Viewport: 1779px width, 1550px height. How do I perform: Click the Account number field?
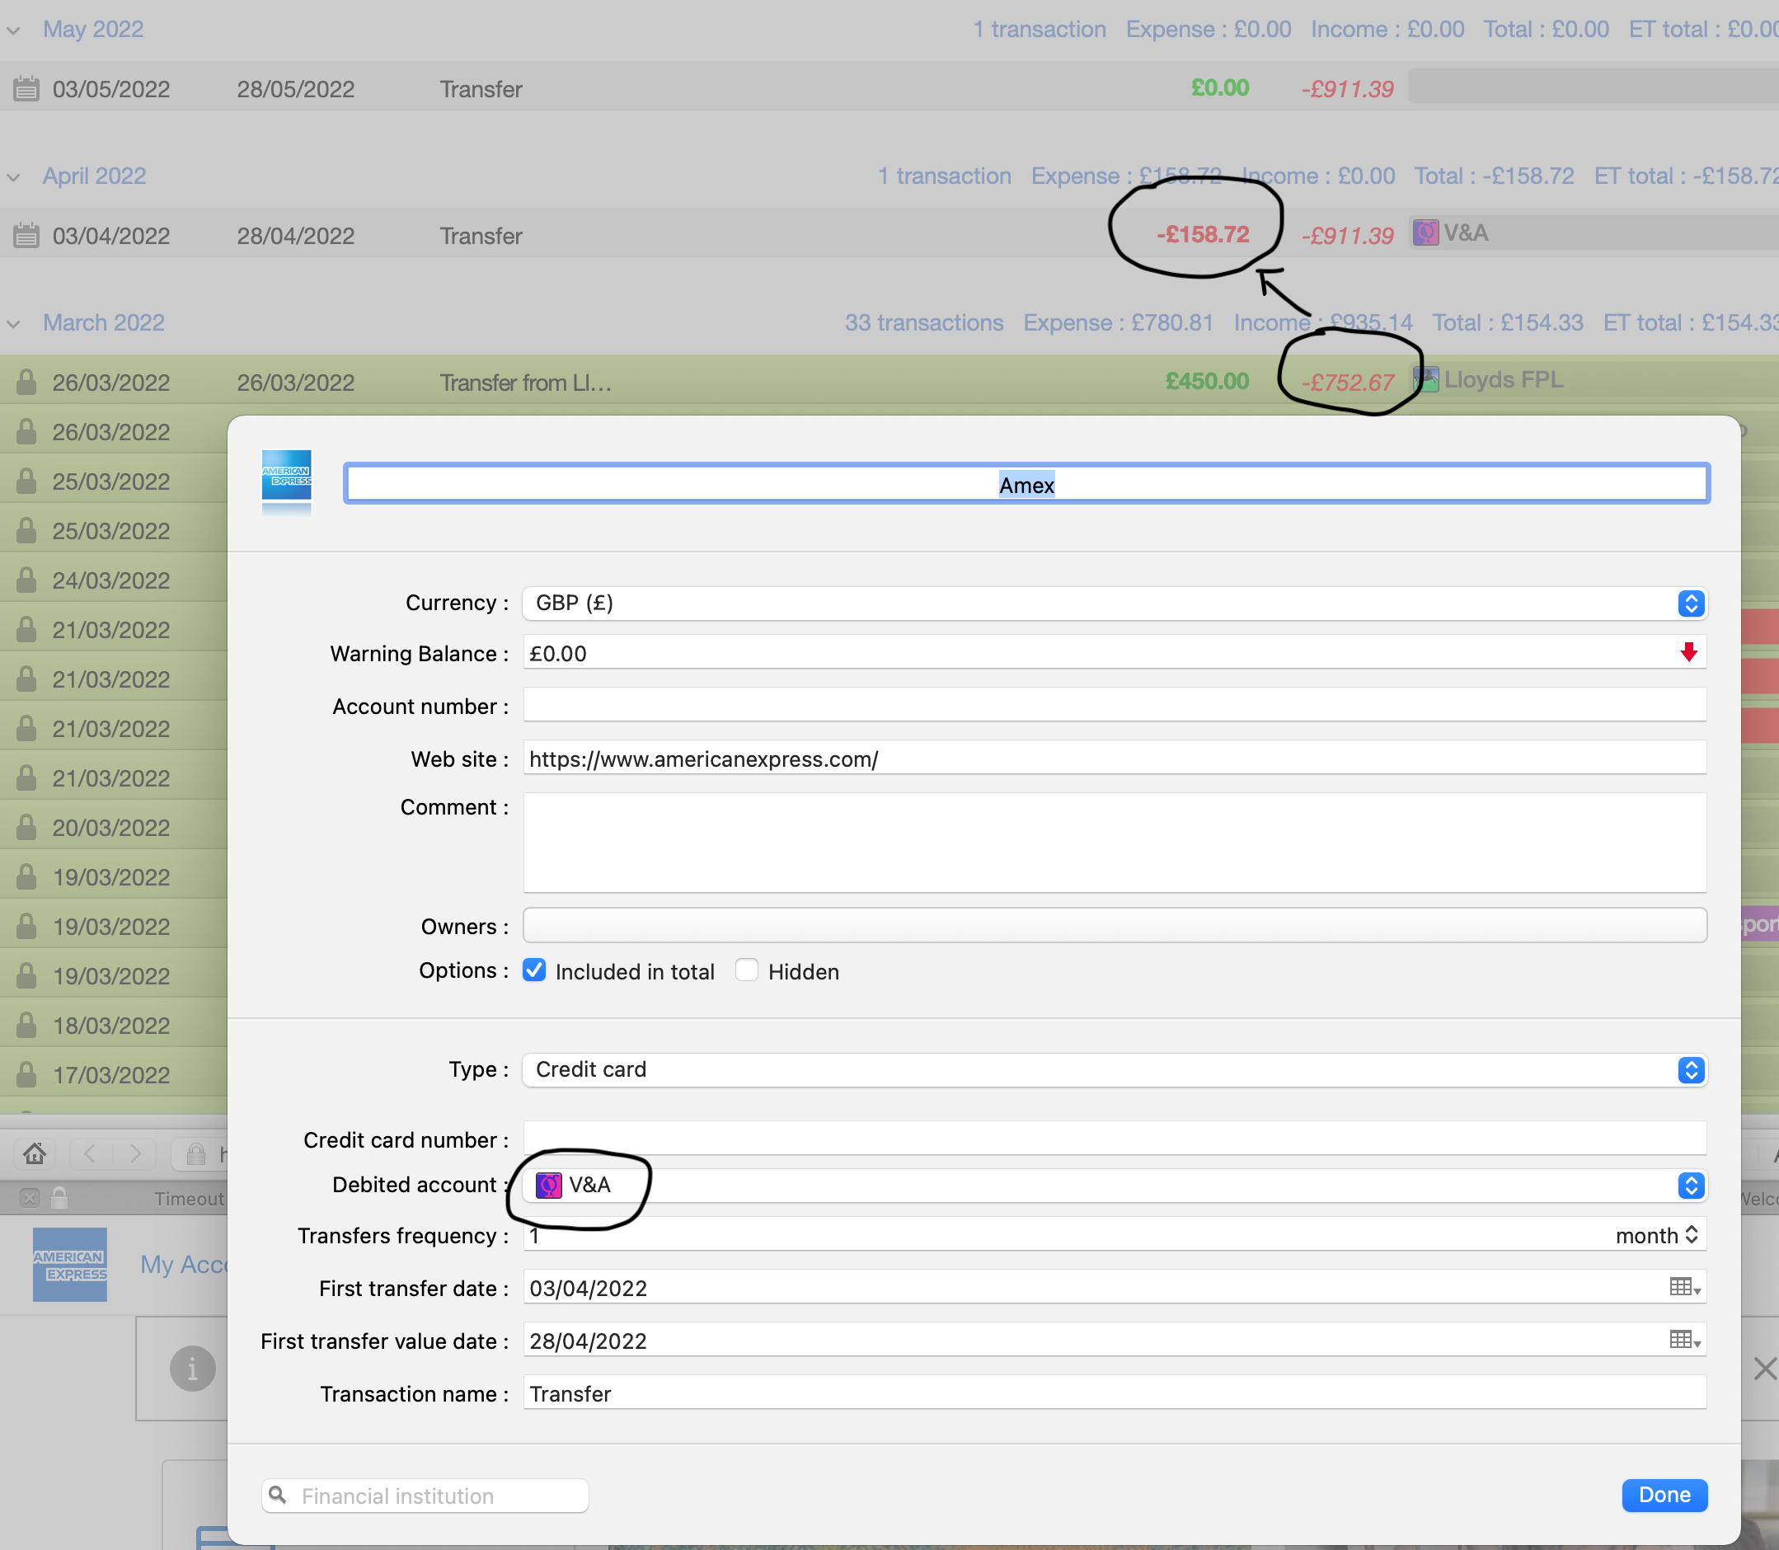tap(1114, 705)
